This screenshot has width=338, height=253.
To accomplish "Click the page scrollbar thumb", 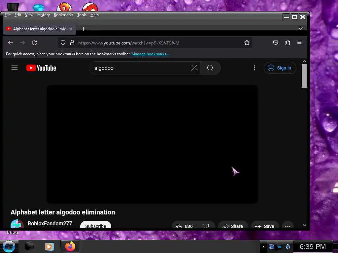I will click(304, 76).
